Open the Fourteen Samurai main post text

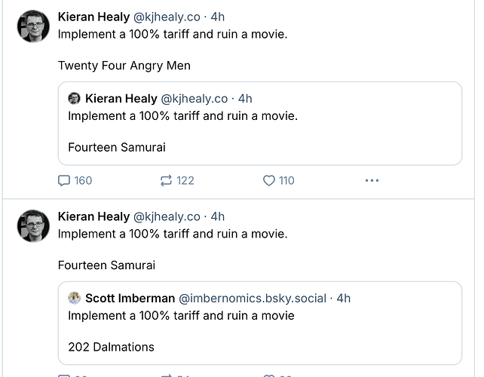(x=106, y=265)
